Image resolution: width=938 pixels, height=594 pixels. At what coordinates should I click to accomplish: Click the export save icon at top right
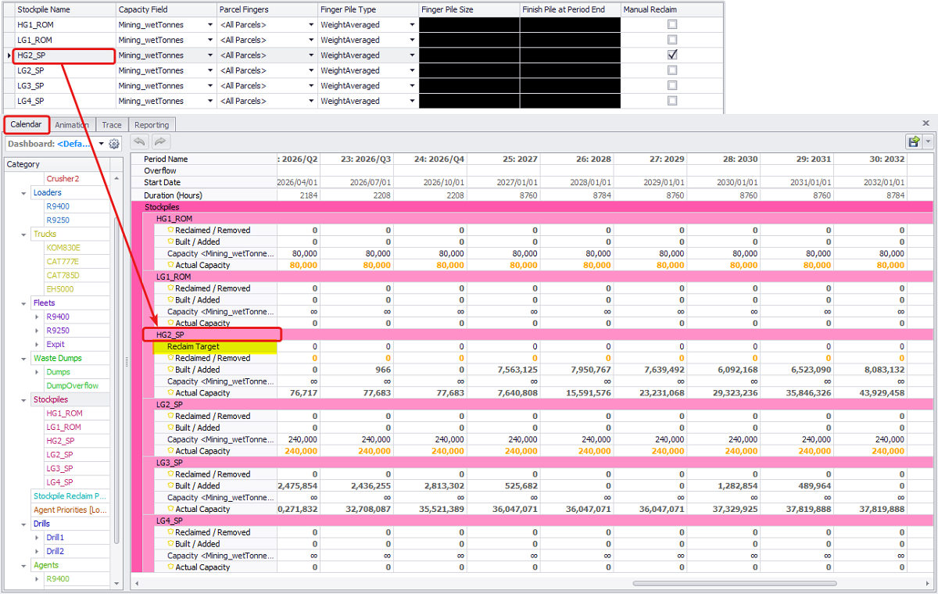click(913, 141)
